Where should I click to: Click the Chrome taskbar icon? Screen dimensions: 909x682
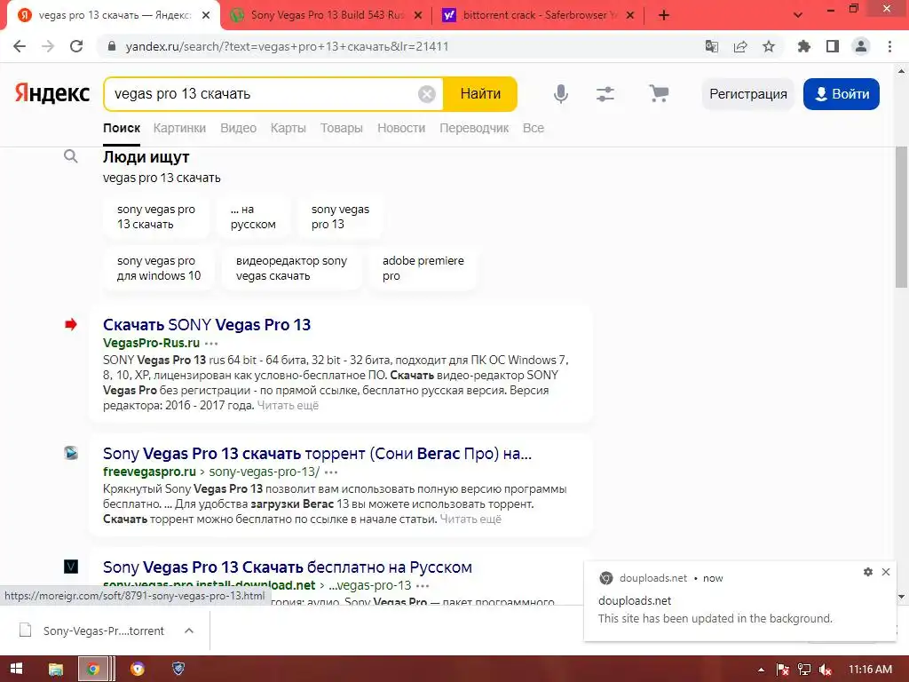tap(93, 670)
